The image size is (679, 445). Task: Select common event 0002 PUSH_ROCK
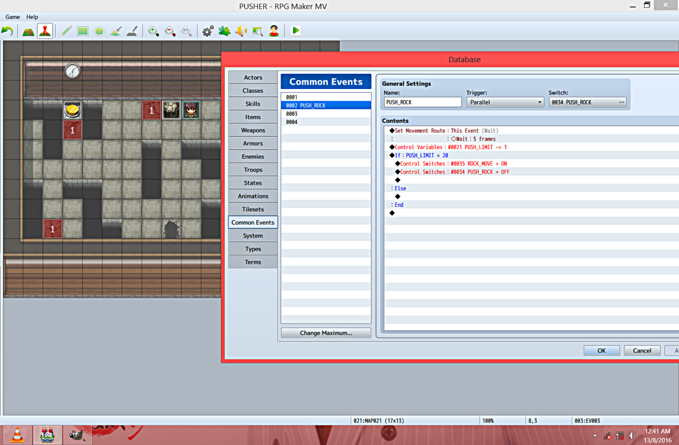pyautogui.click(x=326, y=105)
